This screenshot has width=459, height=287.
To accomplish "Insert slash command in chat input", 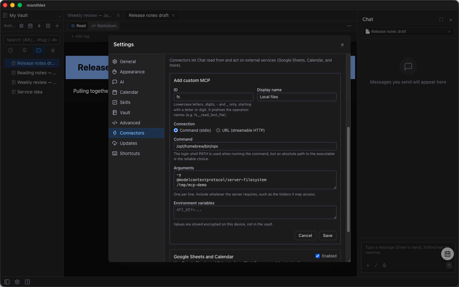I will click(x=376, y=265).
